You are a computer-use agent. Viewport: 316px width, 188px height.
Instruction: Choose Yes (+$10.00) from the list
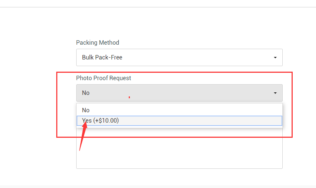pos(179,121)
